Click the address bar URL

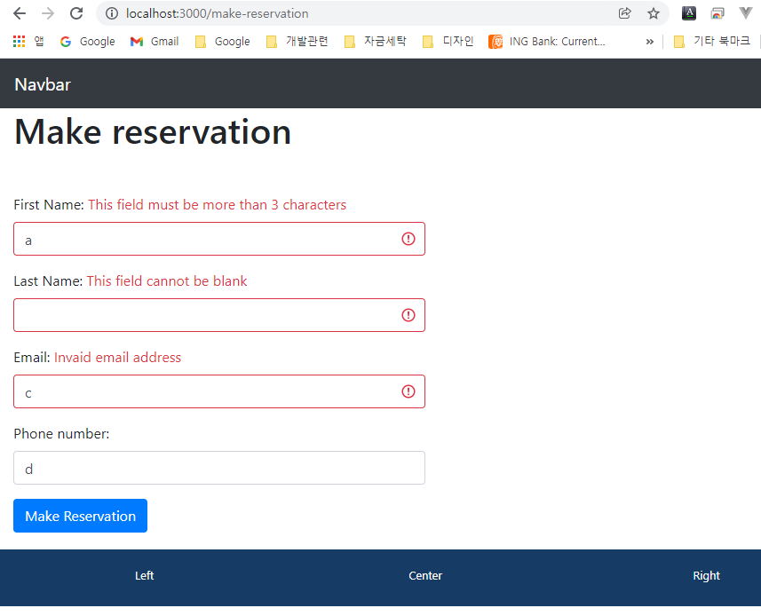[x=217, y=13]
